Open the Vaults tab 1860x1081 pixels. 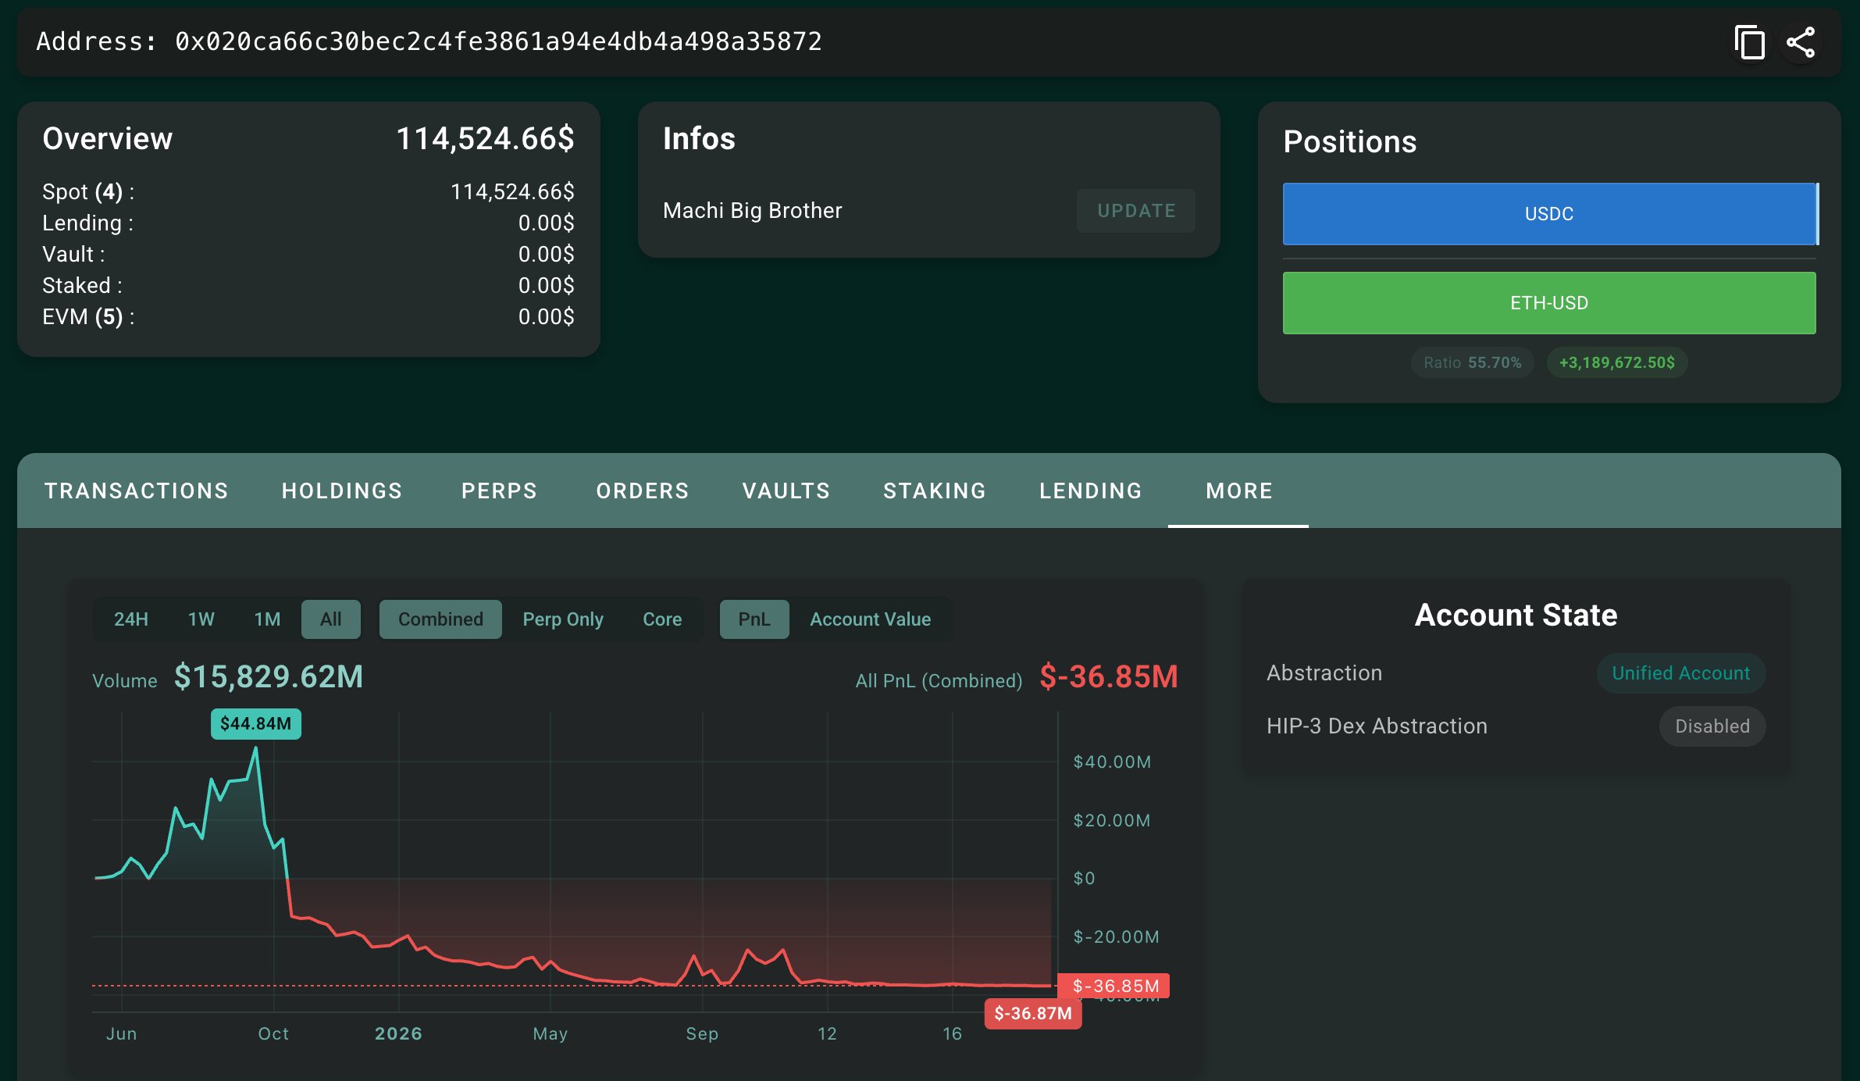tap(786, 491)
